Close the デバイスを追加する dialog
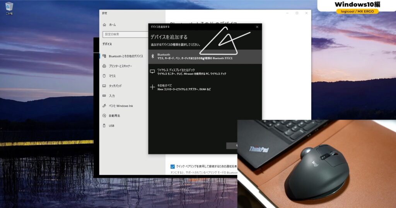Viewport: 396px width, 208px height. (x=257, y=27)
